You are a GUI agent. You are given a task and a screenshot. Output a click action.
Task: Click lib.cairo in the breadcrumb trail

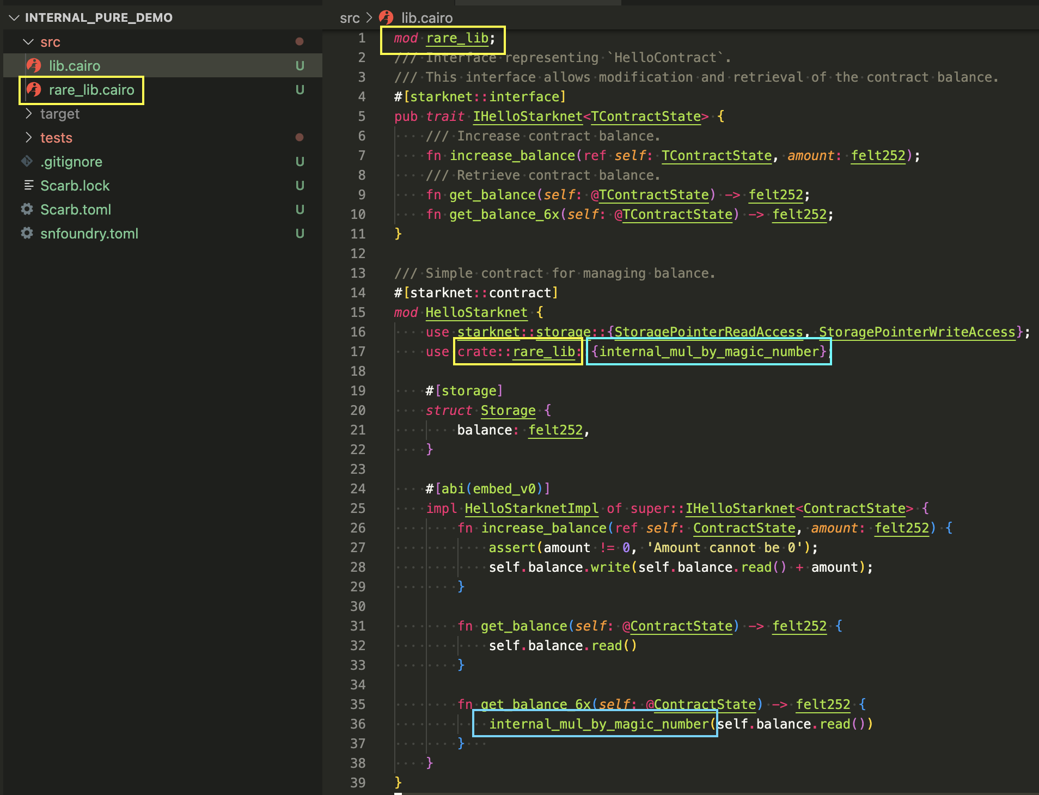[427, 17]
